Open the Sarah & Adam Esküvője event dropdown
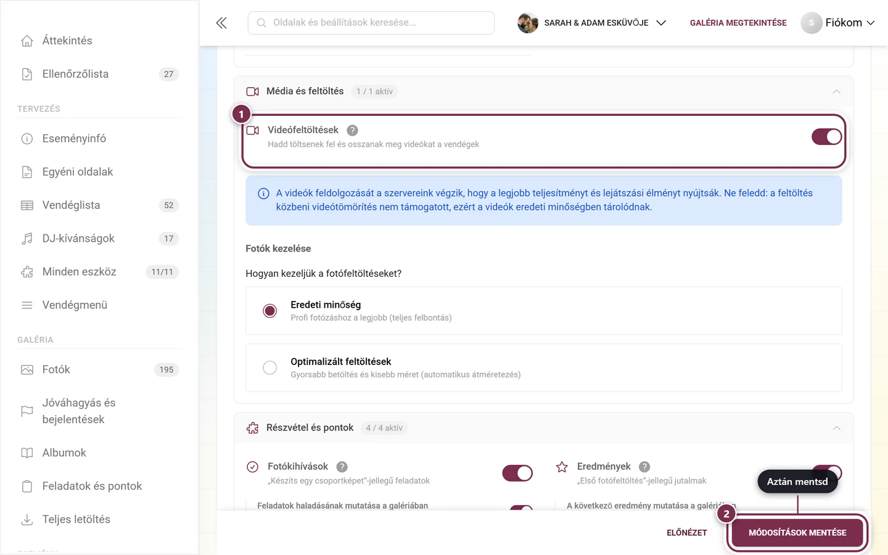 [x=592, y=23]
